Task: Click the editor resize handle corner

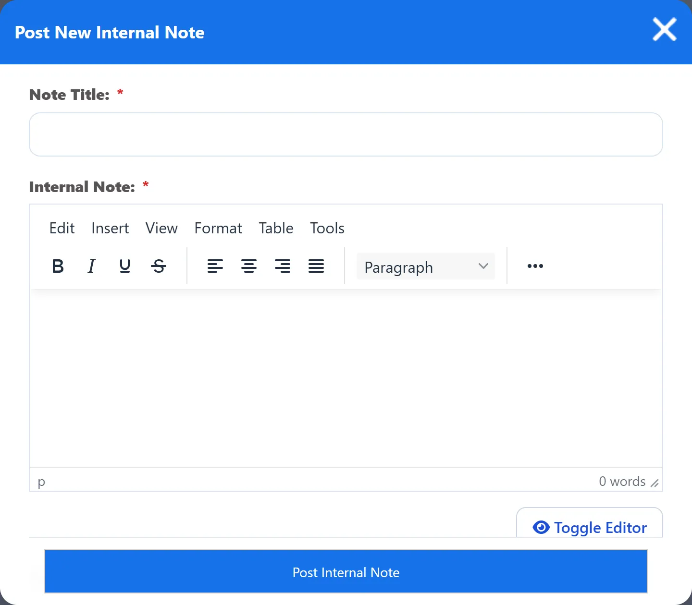Action: (x=655, y=483)
